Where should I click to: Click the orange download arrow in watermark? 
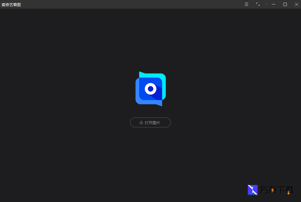[x=288, y=193]
